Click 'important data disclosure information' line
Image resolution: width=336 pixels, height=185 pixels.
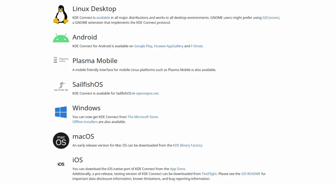point(141,179)
